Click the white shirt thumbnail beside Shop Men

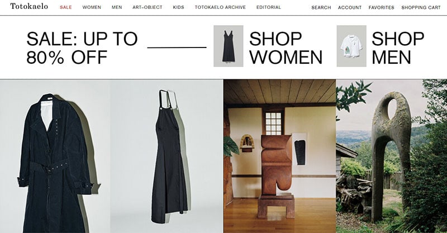(351, 46)
